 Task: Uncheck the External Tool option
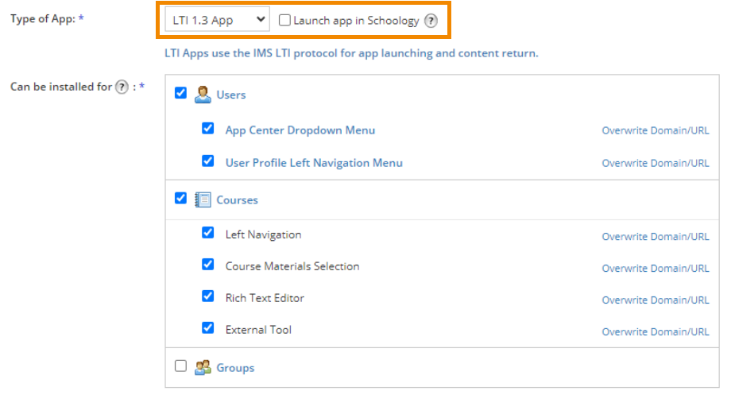[x=208, y=328]
